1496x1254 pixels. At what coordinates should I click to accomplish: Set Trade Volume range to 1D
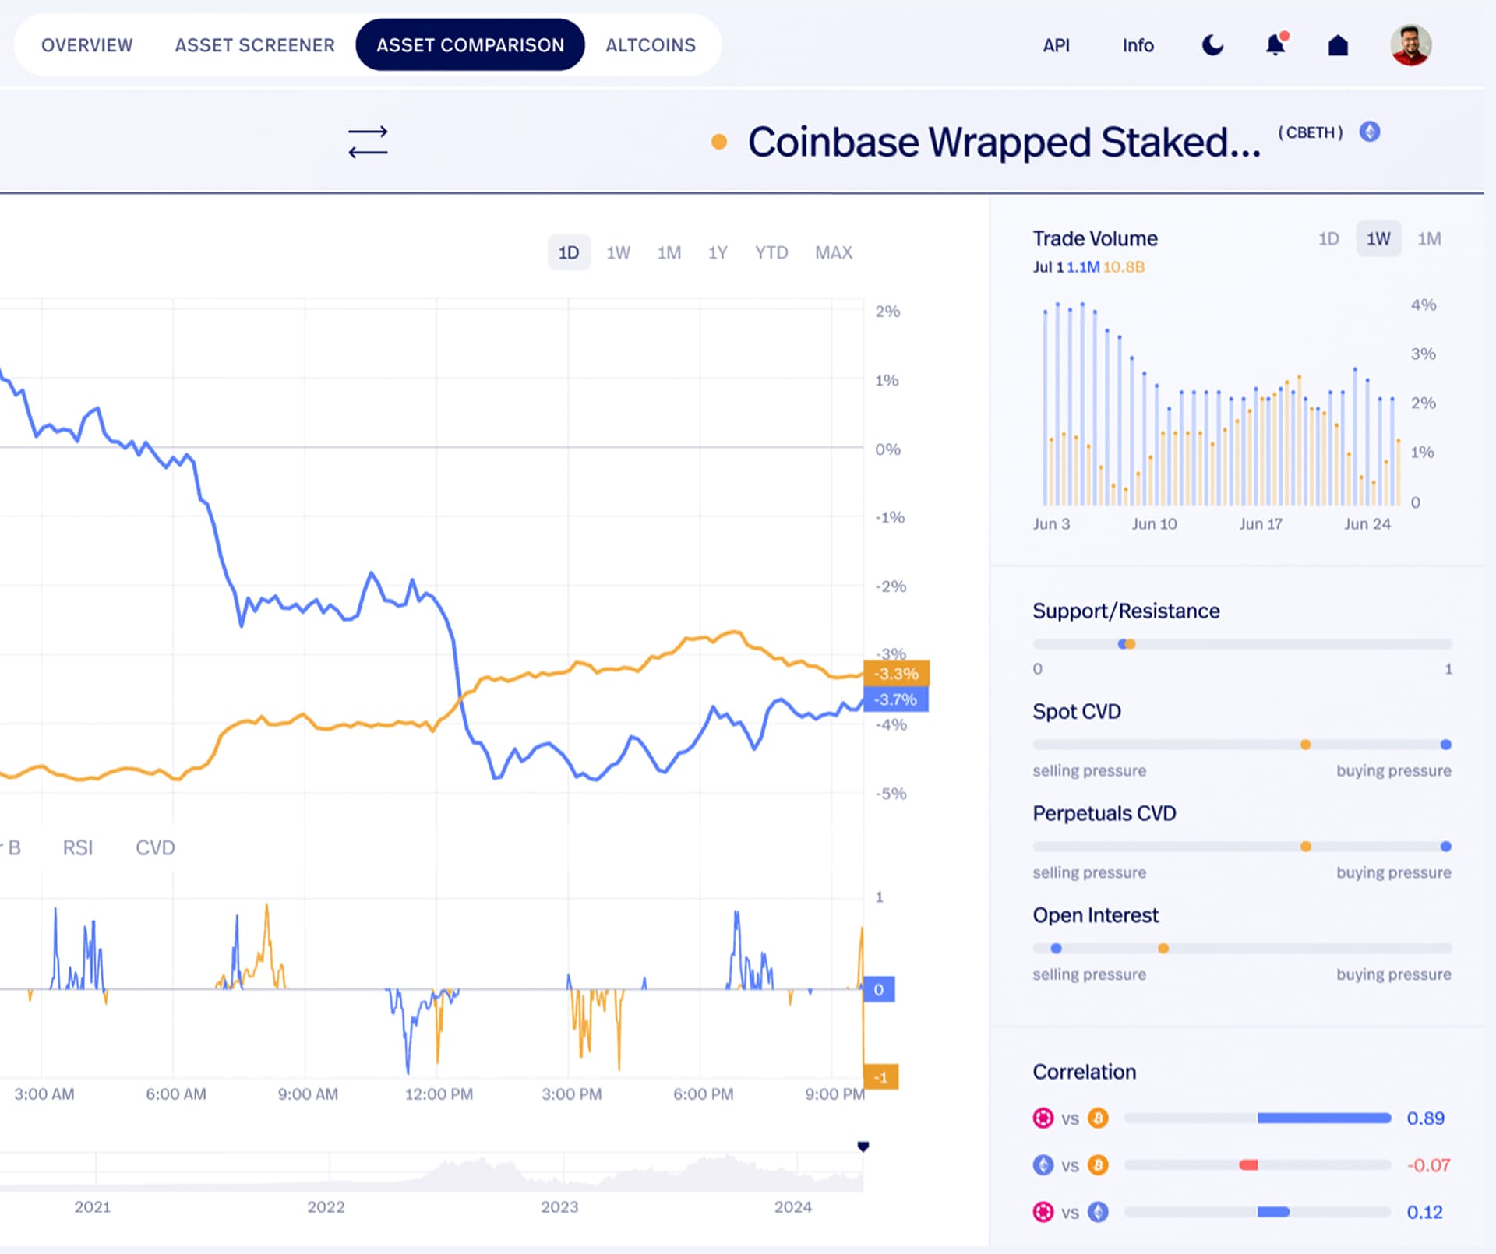pyautogui.click(x=1328, y=238)
